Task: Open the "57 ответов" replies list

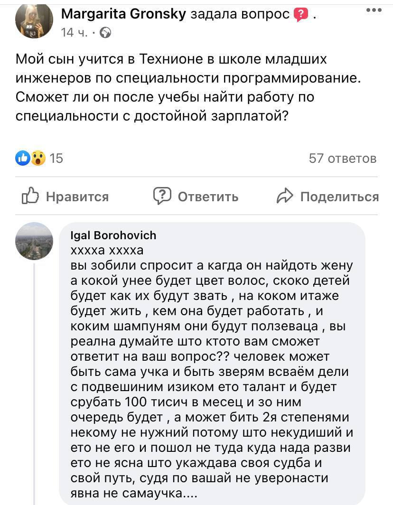Action: point(342,158)
